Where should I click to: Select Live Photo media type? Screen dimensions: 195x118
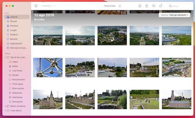tap(17, 71)
